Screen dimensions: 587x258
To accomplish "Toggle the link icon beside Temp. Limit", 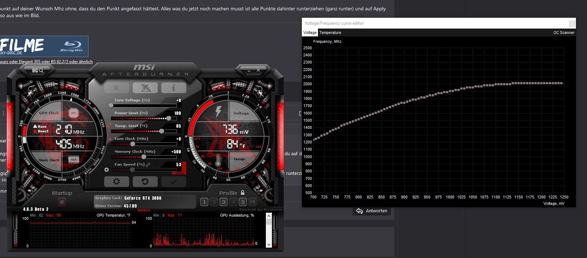I will [109, 126].
